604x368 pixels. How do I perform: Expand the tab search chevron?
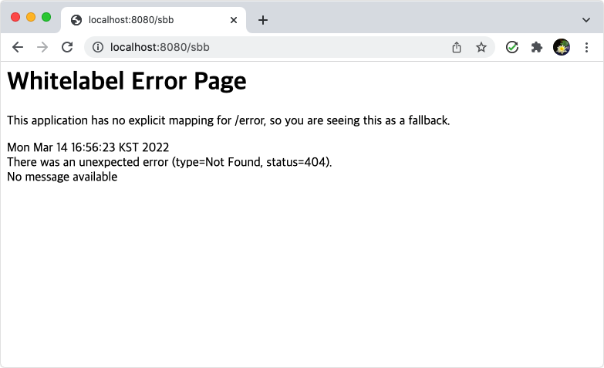(586, 20)
